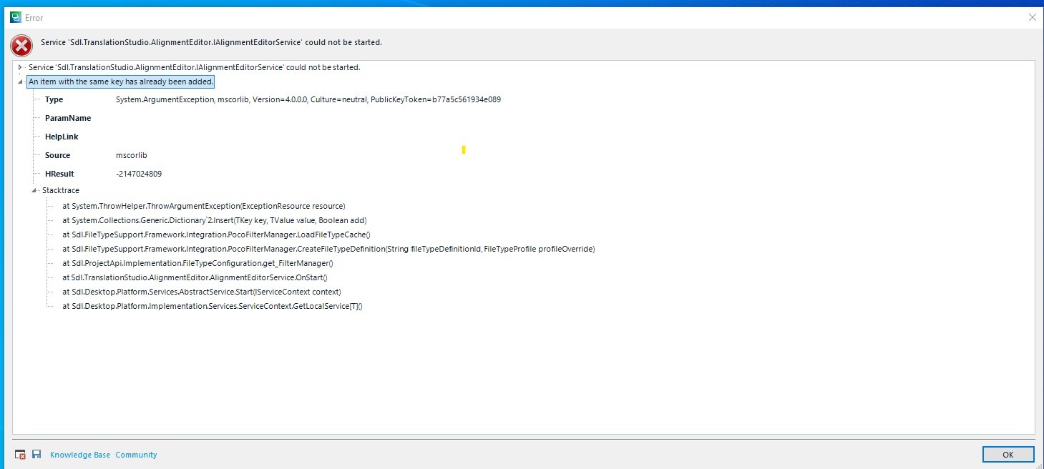Select the ServiceContext.GetLocalService stack line
1044x469 pixels.
click(x=213, y=306)
